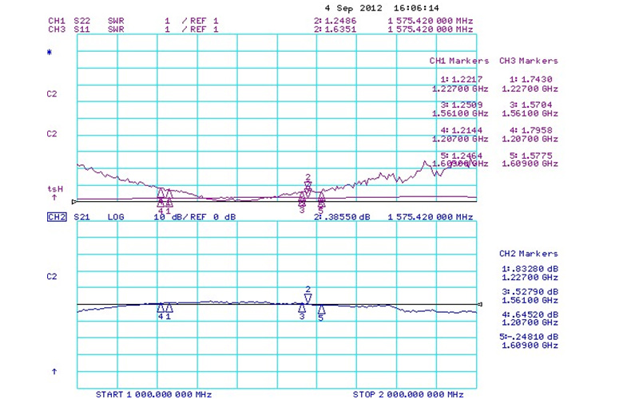This screenshot has width=639, height=399.
Task: Click marker 4 triangle on lower S21 trace
Action: pos(161,307)
